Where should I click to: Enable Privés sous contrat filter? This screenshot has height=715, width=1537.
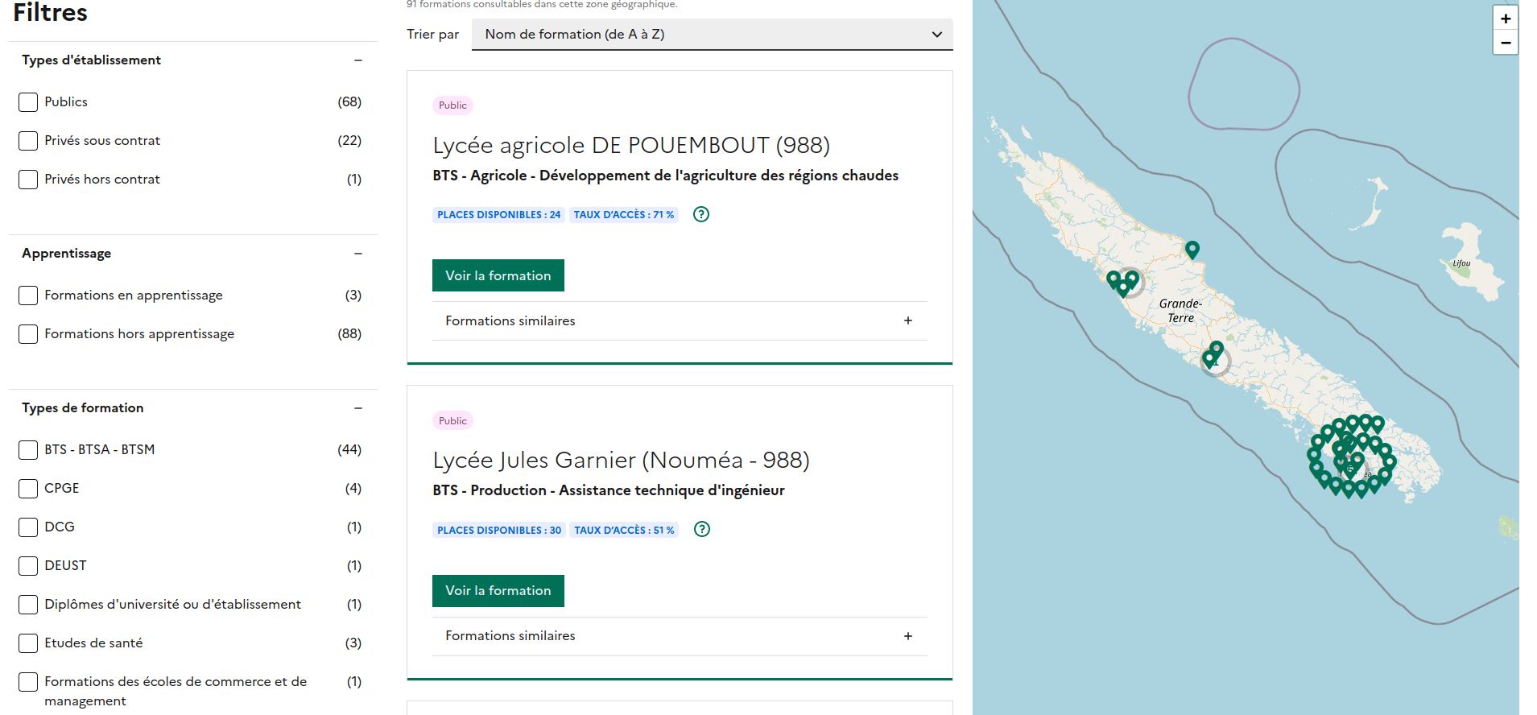tap(28, 141)
